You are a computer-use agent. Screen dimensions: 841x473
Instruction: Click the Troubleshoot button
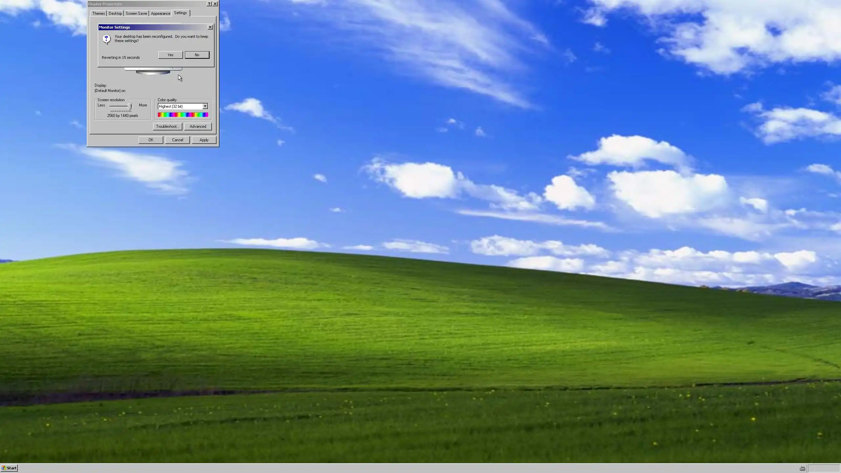coord(167,126)
